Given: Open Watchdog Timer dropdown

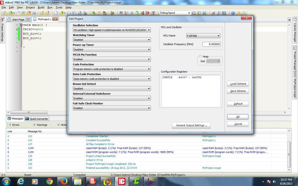Looking at the screenshot, I should click(x=112, y=40).
